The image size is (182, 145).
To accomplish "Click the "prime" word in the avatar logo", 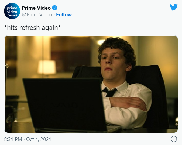I will [12, 8].
